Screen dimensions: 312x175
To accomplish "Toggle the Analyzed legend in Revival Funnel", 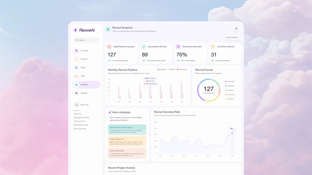I will click(x=230, y=86).
